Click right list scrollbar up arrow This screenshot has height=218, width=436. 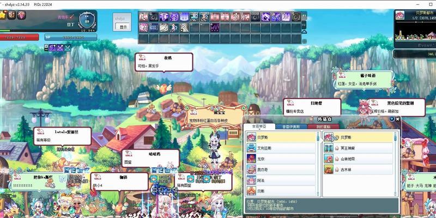click(396, 134)
